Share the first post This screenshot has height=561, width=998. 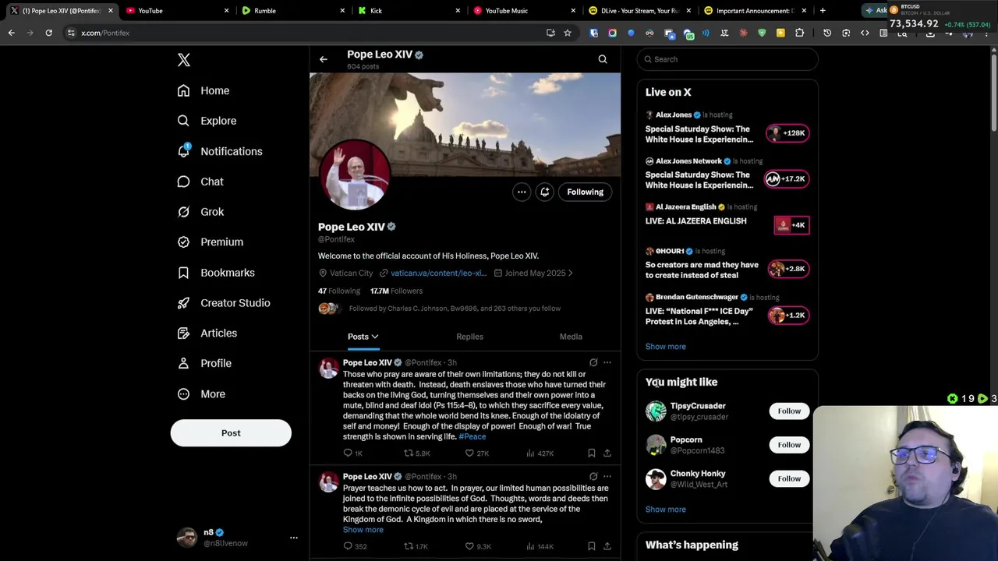(x=607, y=453)
